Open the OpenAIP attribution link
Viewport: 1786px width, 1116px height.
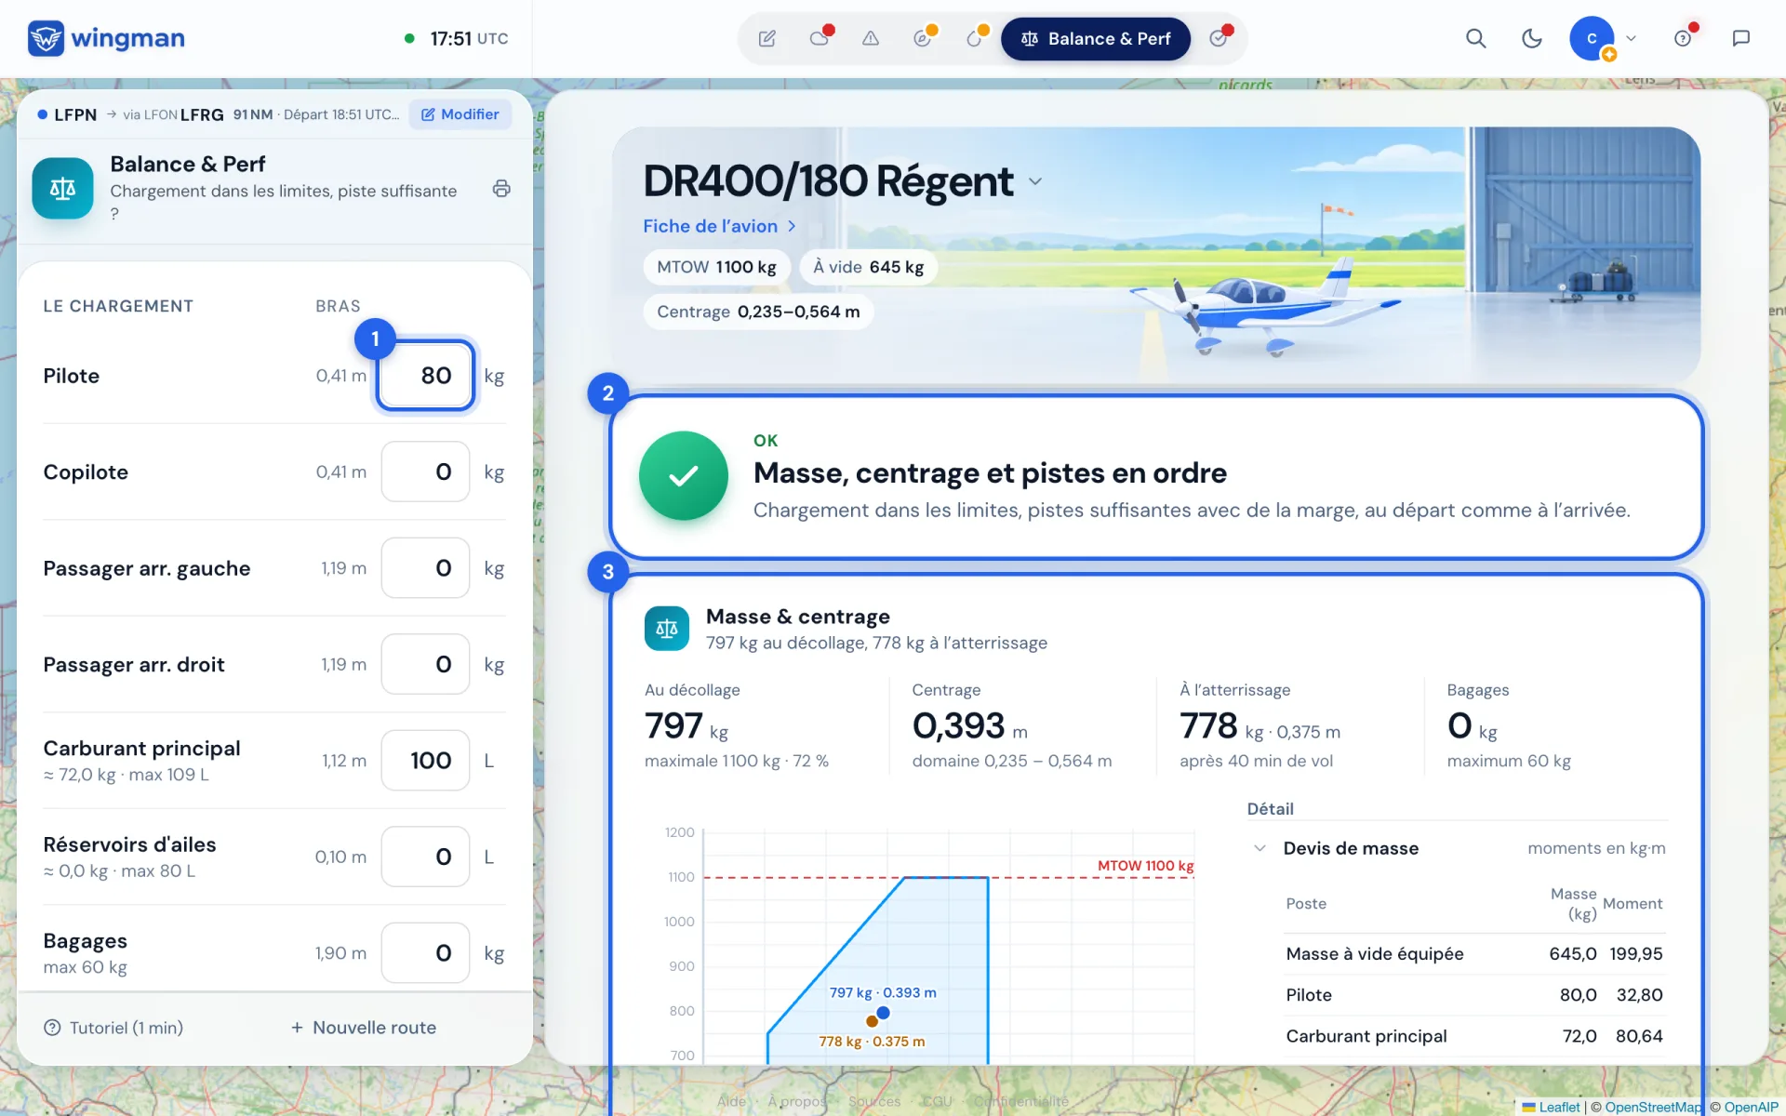pos(1751,1107)
